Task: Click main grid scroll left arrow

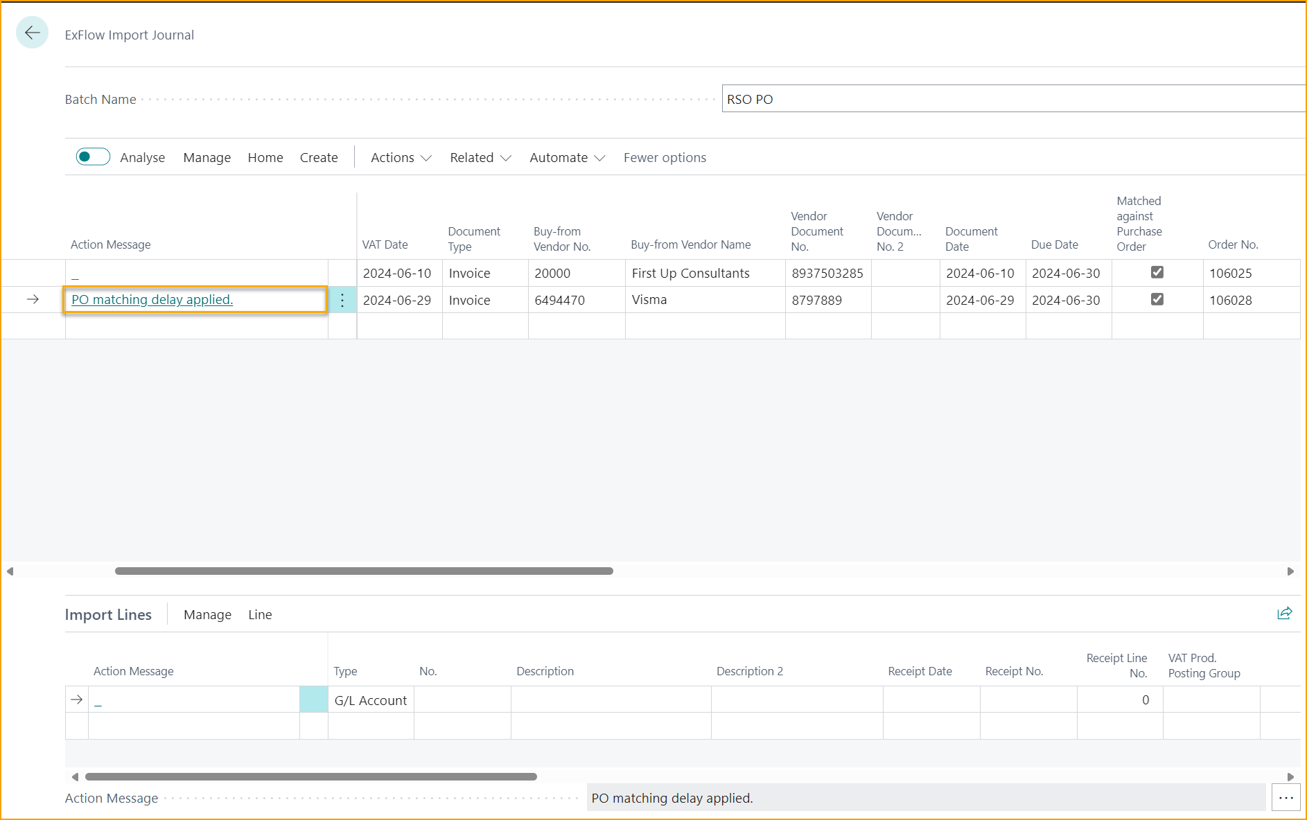Action: point(10,571)
